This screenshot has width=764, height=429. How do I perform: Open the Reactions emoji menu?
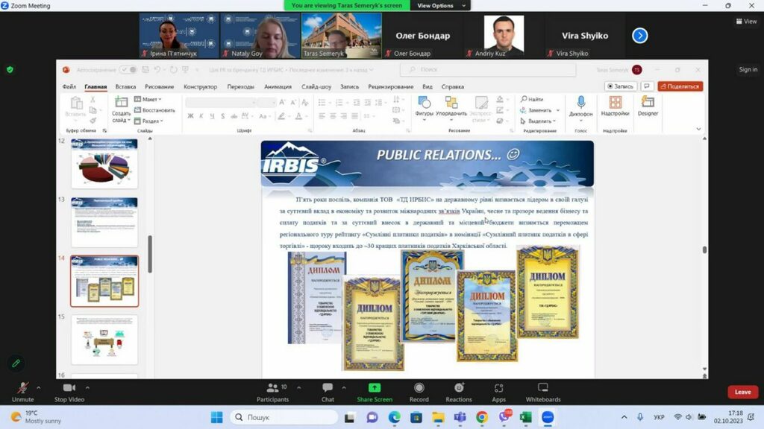(459, 389)
